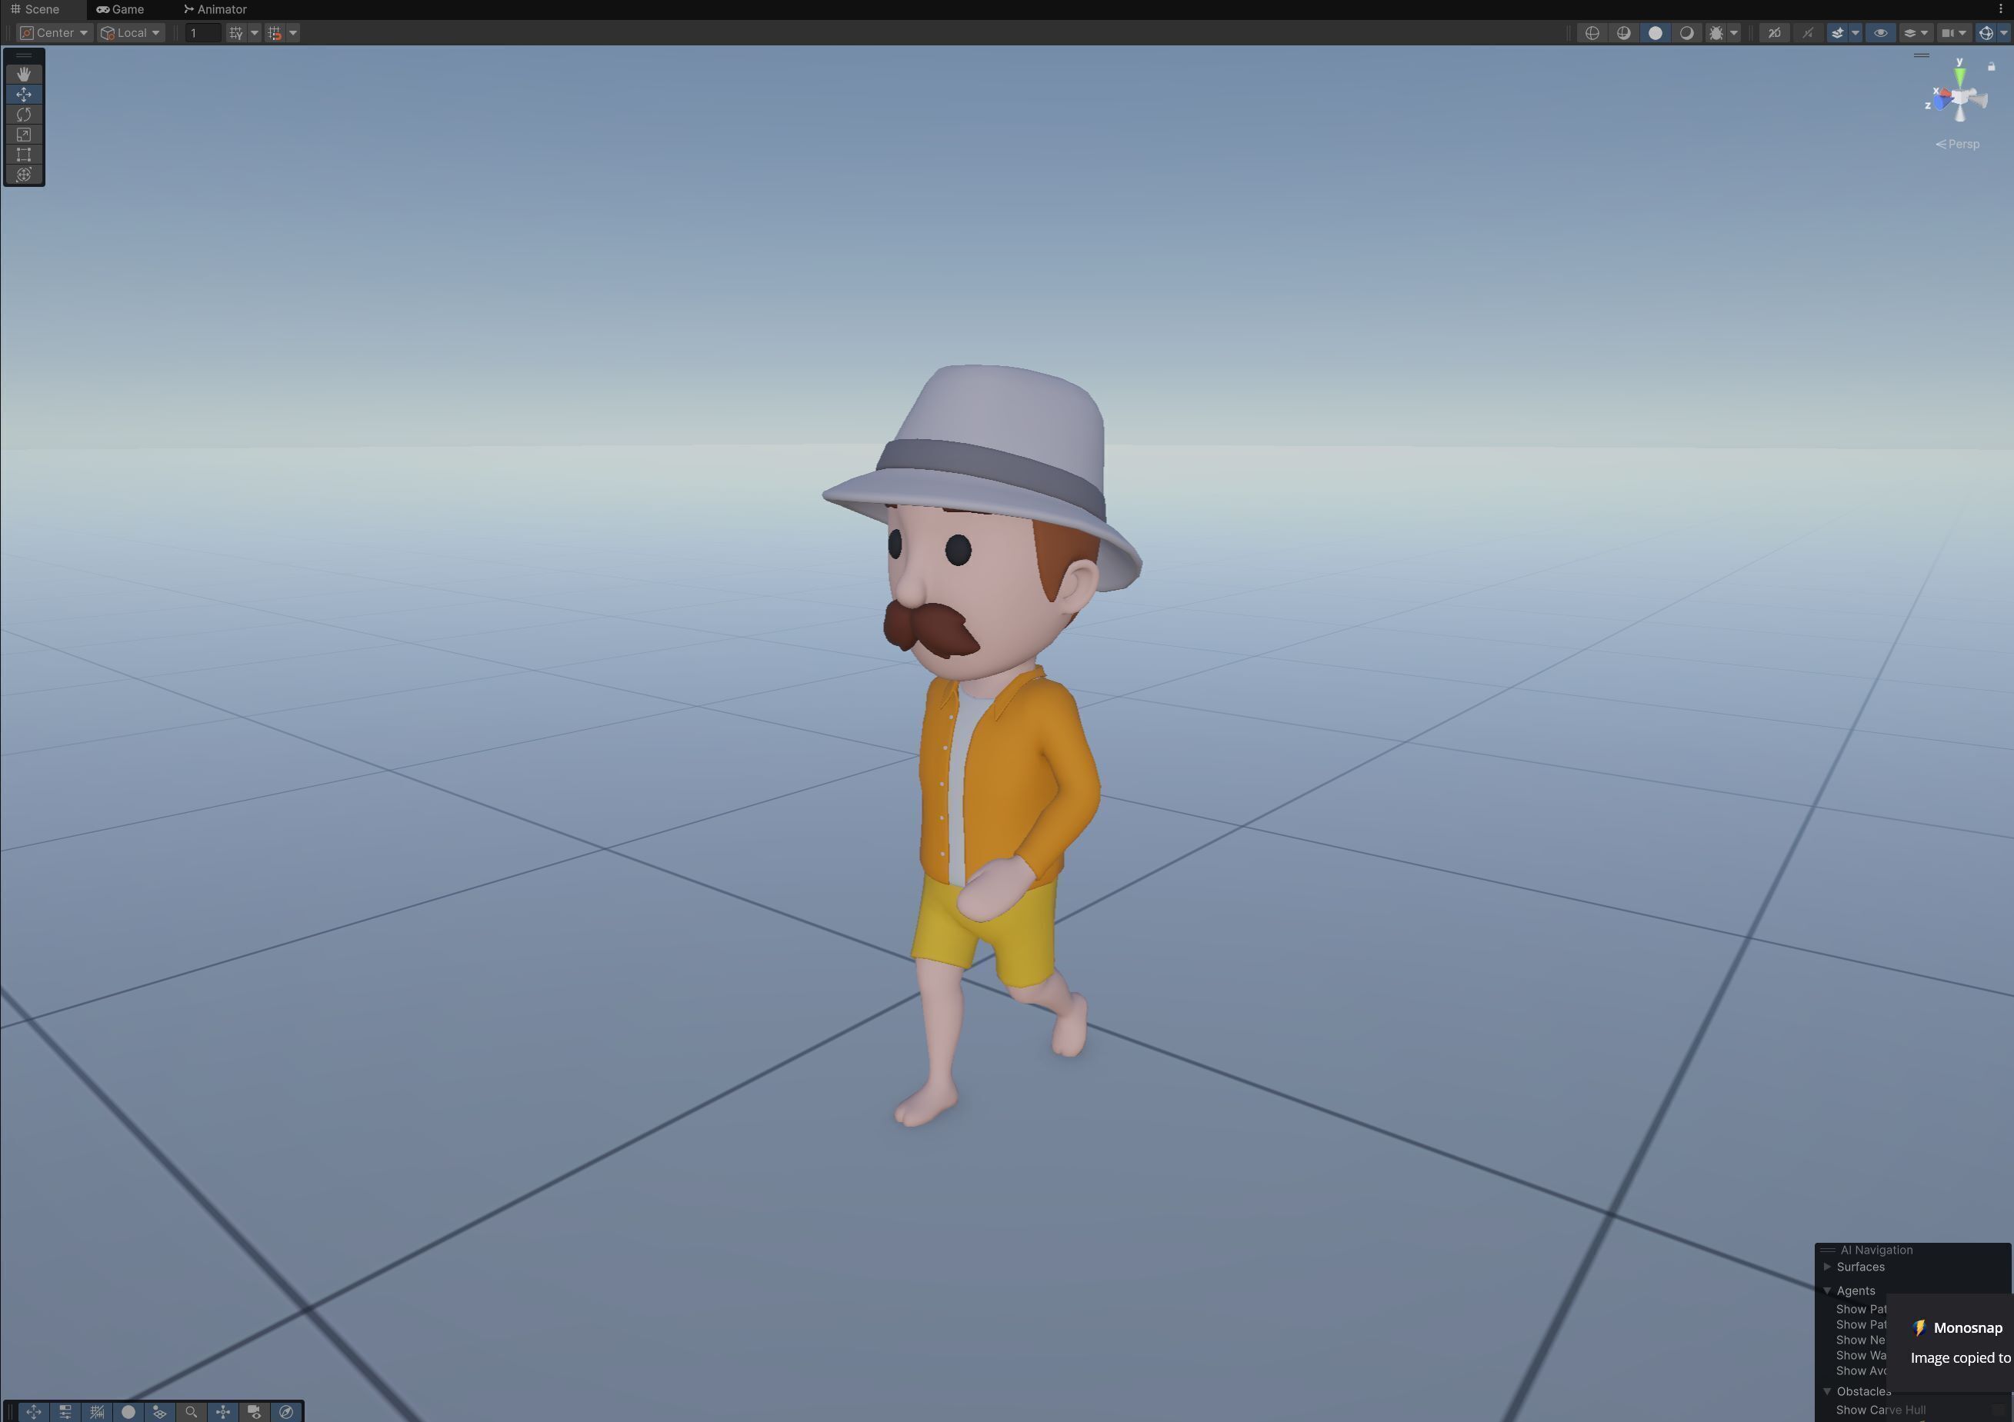The height and width of the screenshot is (1422, 2014).
Task: Click the Monosnap notification
Action: click(1950, 1342)
